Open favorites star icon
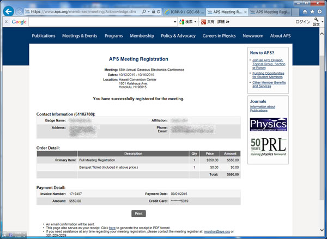This screenshot has width=327, height=239. [x=312, y=11]
